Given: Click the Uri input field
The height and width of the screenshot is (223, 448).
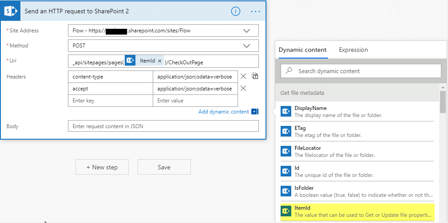Looking at the screenshot, I should click(x=163, y=61).
